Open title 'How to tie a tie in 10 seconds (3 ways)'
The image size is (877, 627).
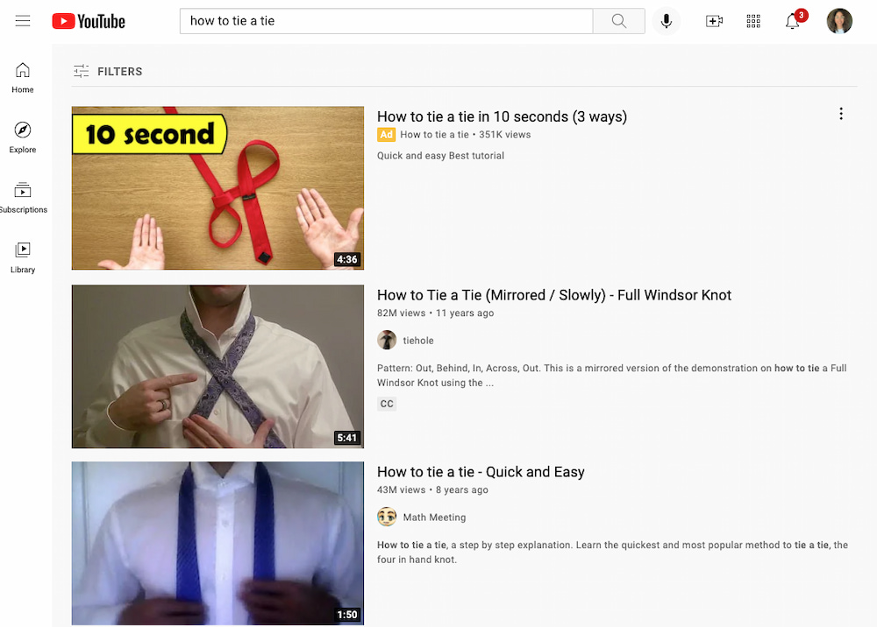tap(502, 116)
